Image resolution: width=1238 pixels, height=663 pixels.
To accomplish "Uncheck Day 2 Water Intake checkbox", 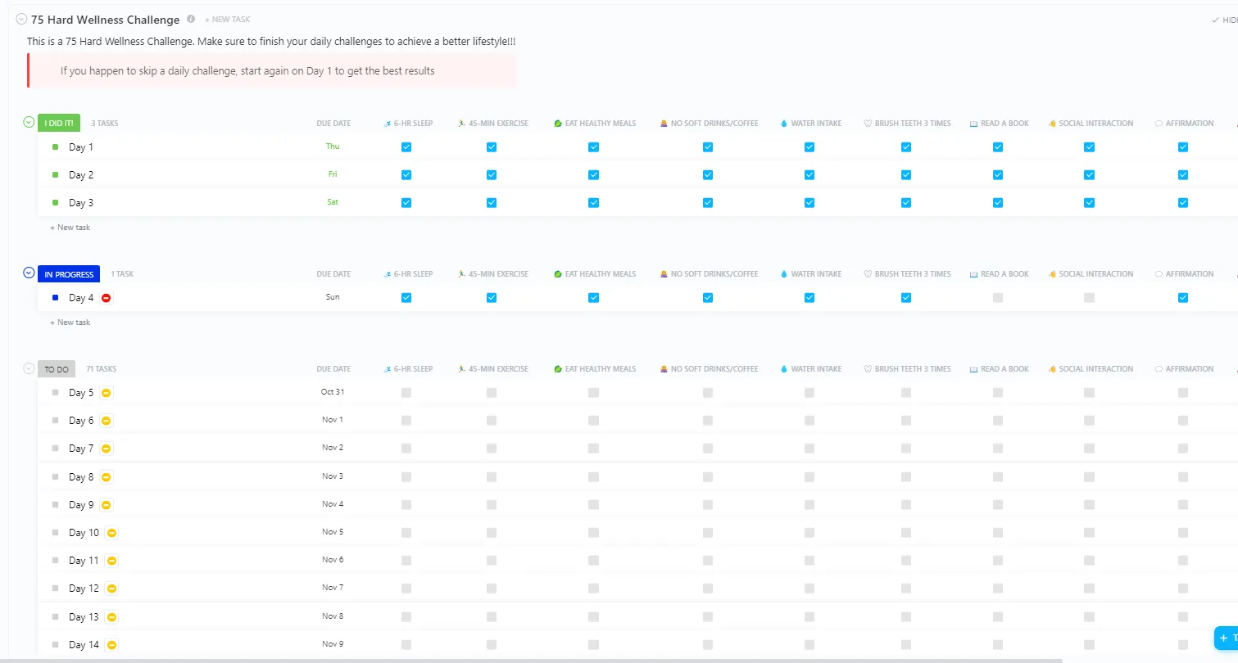I will click(809, 175).
